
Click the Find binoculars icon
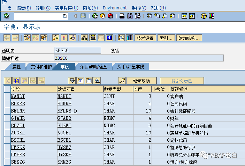tap(130, 16)
